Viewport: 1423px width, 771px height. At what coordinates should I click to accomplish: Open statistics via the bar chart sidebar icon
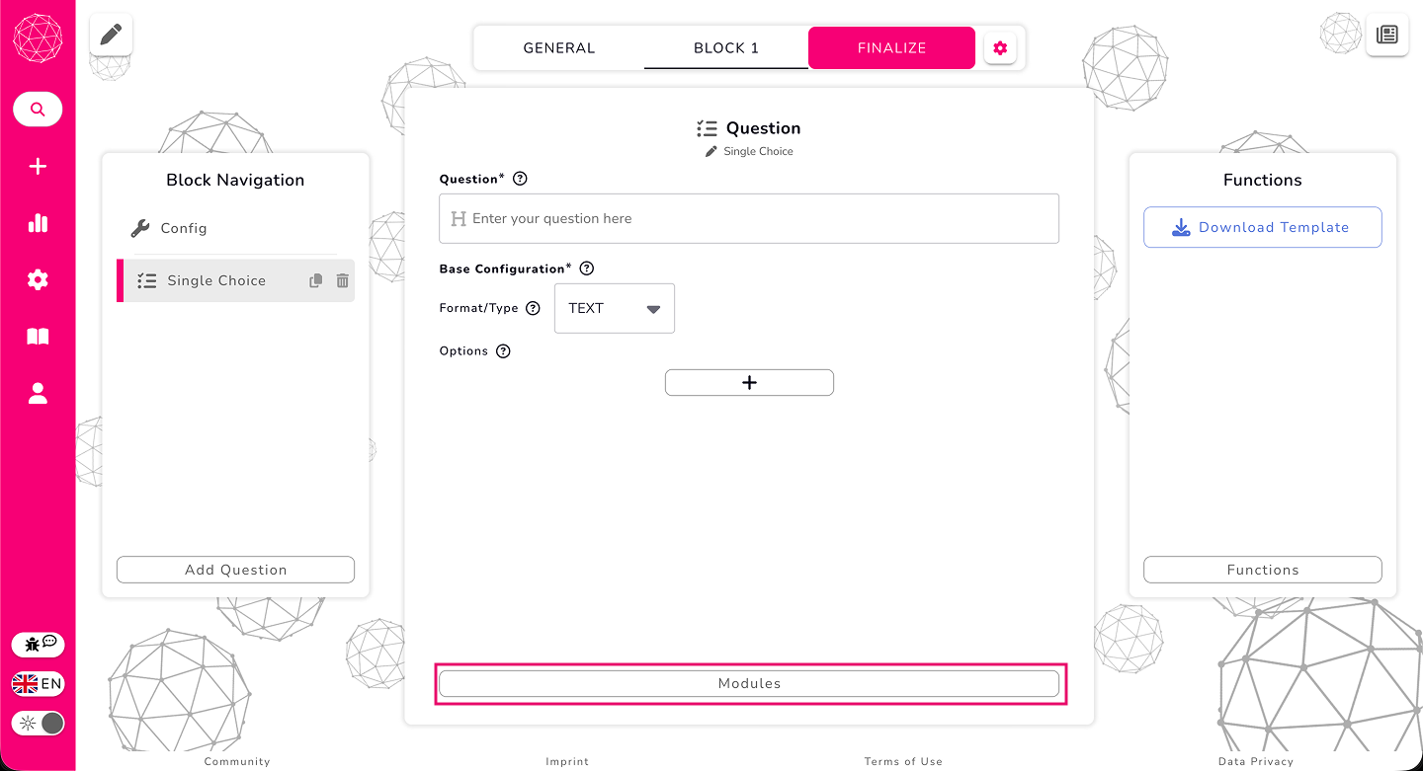[x=38, y=223]
